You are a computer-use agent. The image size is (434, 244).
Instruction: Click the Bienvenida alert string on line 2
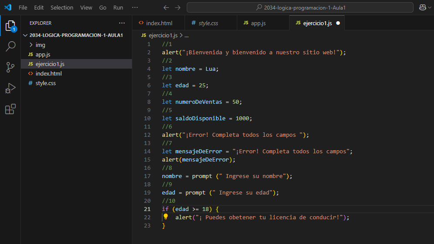[x=261, y=52]
